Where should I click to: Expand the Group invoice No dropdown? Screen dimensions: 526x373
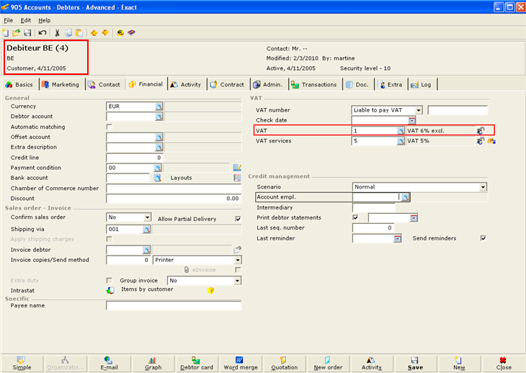pos(238,281)
